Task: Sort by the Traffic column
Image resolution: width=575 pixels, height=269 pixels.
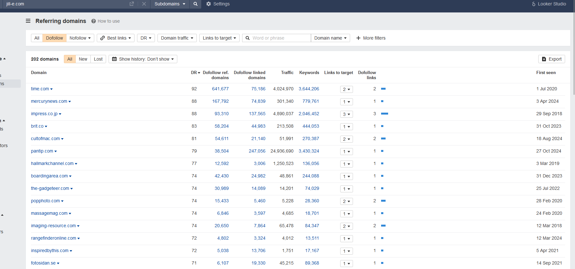Action: (x=287, y=72)
